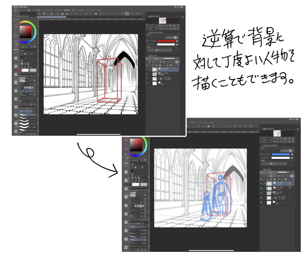Select the デッサン鉛筆 sub tool in the bottom screenshot

pyautogui.click(x=138, y=240)
